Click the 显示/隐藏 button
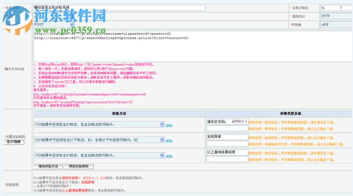The width and height of the screenshot is (353, 196). click(14, 142)
